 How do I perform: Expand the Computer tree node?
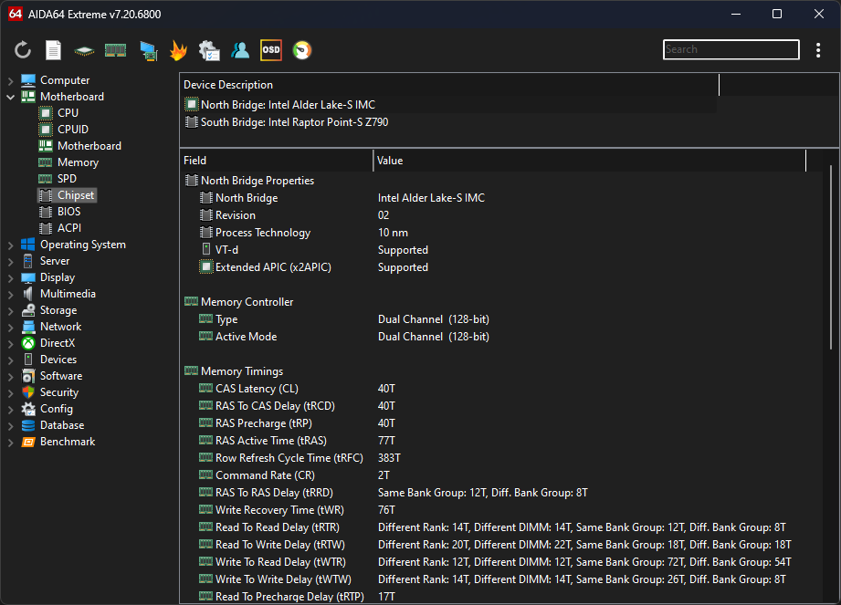[10, 80]
